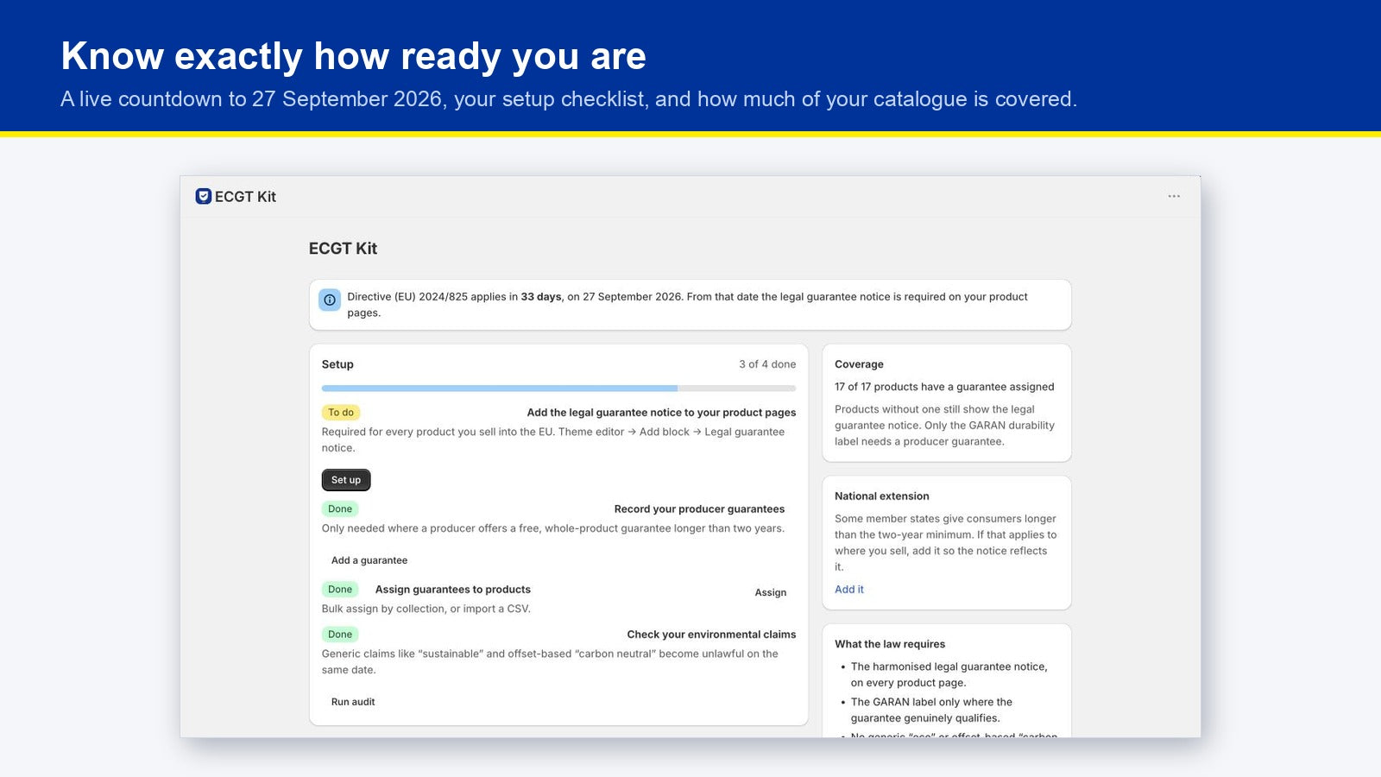The image size is (1381, 777).
Task: Open the three-dot more options menu
Action: coord(1174,196)
